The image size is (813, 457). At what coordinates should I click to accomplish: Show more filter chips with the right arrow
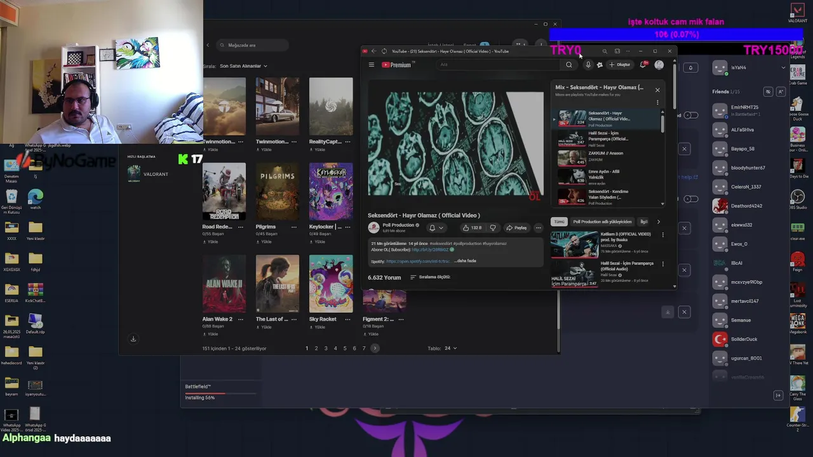pyautogui.click(x=658, y=222)
